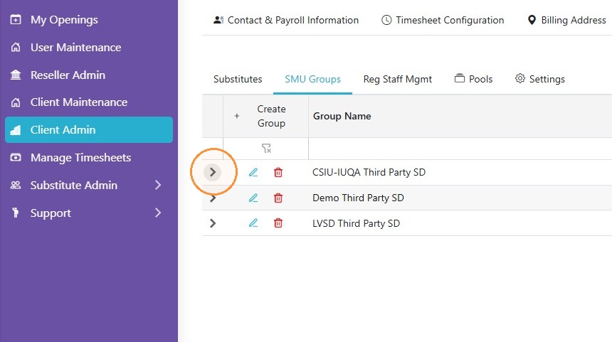612x342 pixels.
Task: Delete the CSIU-IUQA Third Party SD group
Action: (x=278, y=172)
